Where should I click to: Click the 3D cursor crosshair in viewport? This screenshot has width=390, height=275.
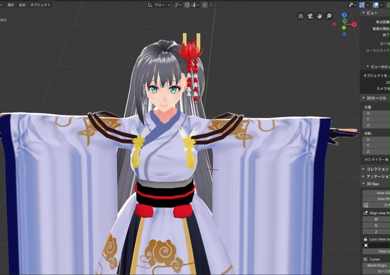coord(212,169)
